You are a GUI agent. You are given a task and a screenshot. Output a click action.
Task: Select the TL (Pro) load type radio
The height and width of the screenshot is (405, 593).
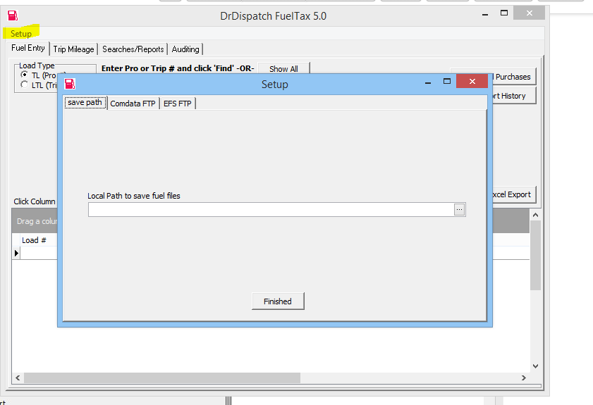coord(24,75)
